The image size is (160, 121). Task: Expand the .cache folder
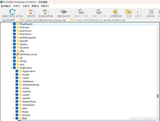(x=14, y=78)
